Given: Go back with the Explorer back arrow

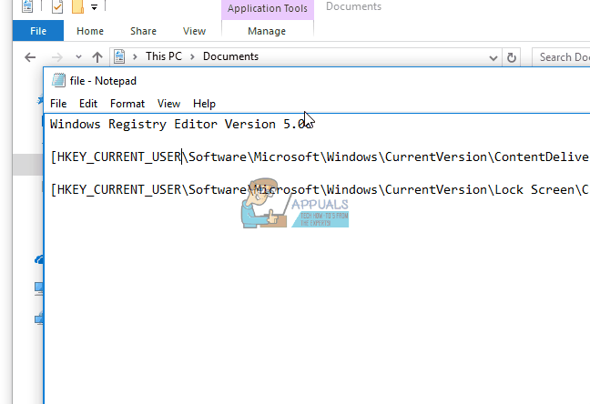Looking at the screenshot, I should 30,57.
